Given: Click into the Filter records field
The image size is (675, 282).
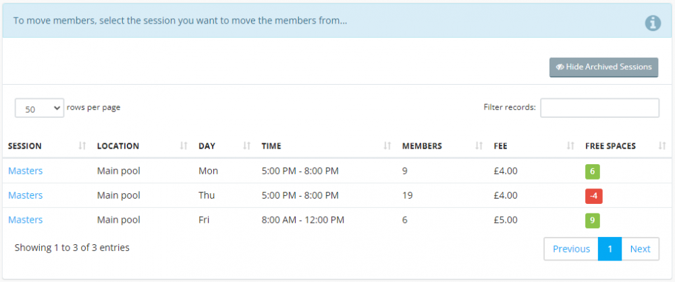Looking at the screenshot, I should (x=599, y=108).
